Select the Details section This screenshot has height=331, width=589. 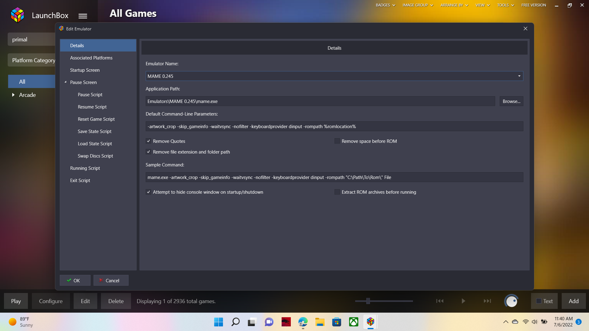pos(98,45)
